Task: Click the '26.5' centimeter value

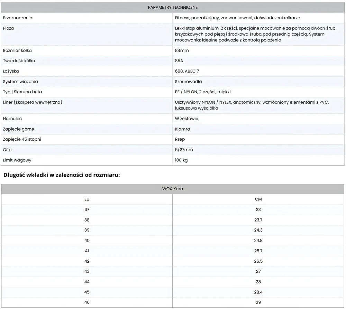Action: 258,261
